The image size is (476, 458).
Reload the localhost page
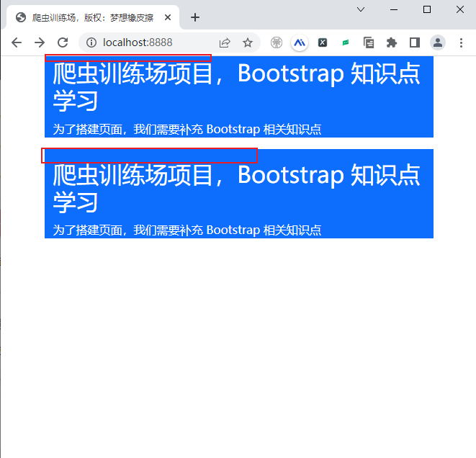click(63, 42)
